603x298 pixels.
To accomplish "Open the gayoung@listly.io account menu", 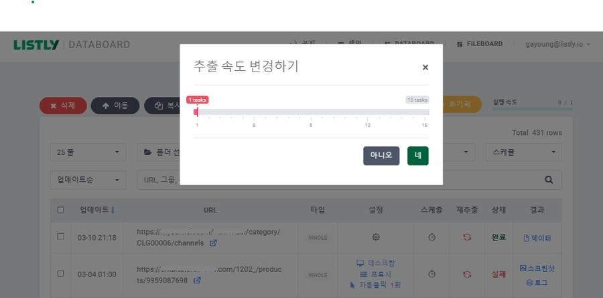I will pos(557,44).
